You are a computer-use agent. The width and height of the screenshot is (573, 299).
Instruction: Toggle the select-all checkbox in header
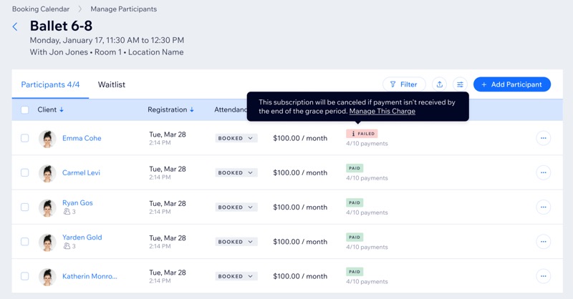24,109
